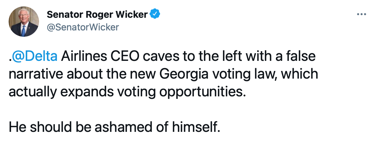The image size is (375, 142).
Task: Follow the @Delta mention link
Action: click(34, 57)
